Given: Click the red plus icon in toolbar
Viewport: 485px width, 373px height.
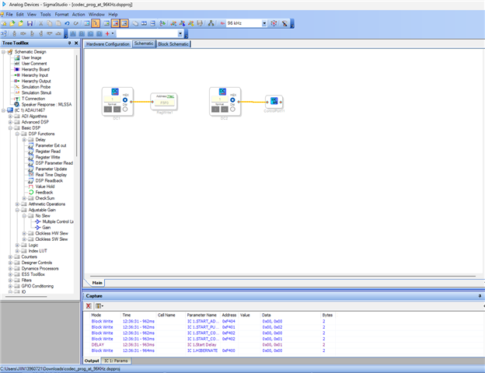Looking at the screenshot, I should point(107,33).
